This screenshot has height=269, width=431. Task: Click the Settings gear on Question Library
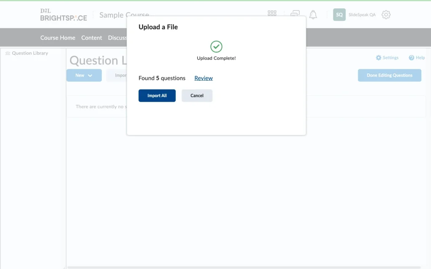[378, 58]
